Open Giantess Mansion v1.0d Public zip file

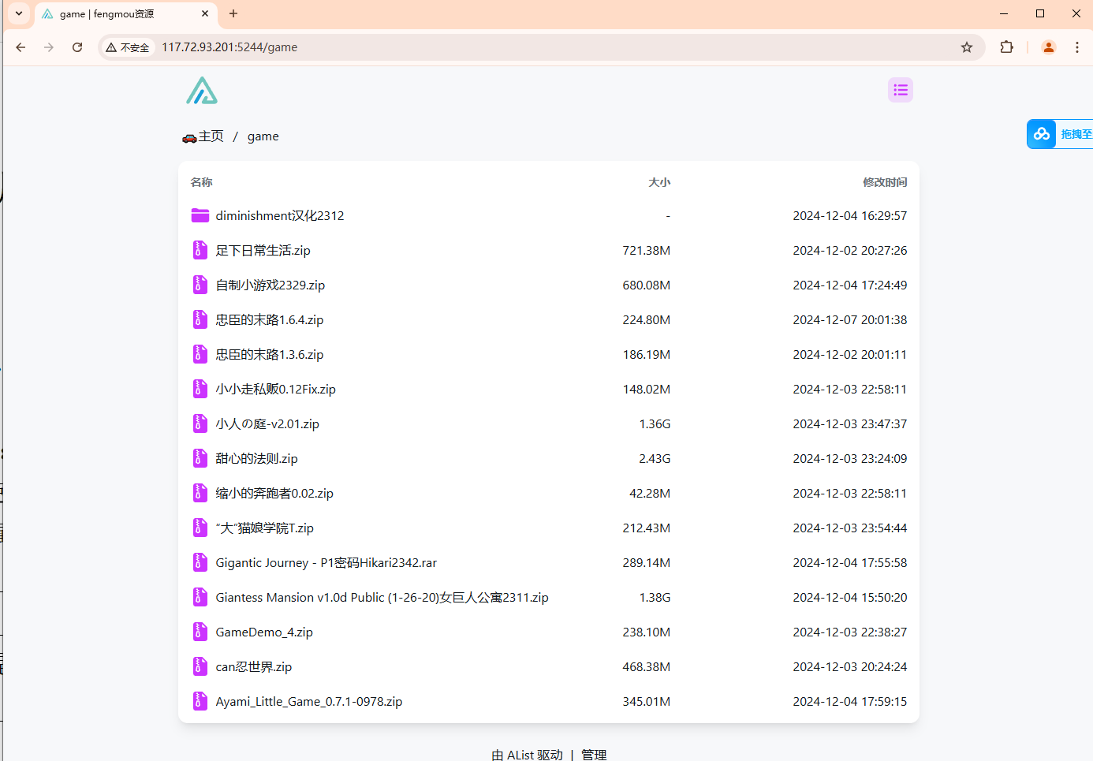click(x=382, y=597)
